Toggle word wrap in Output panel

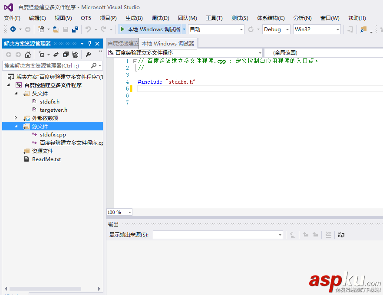click(x=341, y=235)
